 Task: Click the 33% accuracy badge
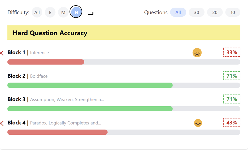(232, 52)
